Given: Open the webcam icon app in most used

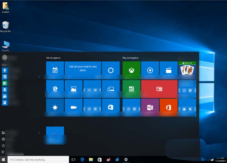Looking at the screenshot, I should pos(5,90).
